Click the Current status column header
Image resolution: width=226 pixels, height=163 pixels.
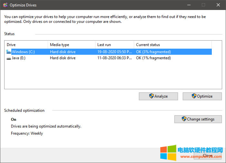[172, 45]
